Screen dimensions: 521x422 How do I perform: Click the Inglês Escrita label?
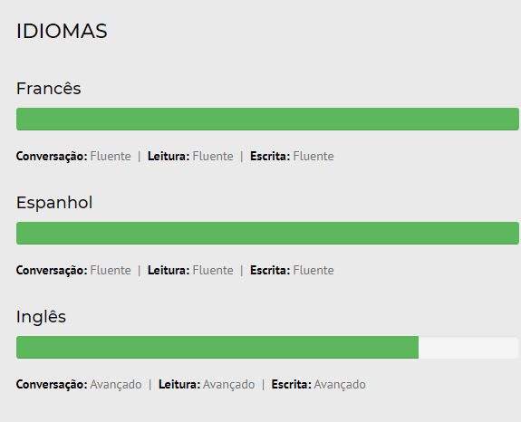click(x=292, y=385)
